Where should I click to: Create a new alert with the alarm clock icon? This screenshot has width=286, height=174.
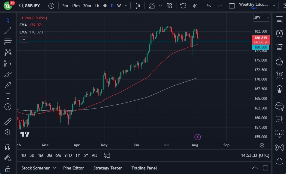[183, 5]
